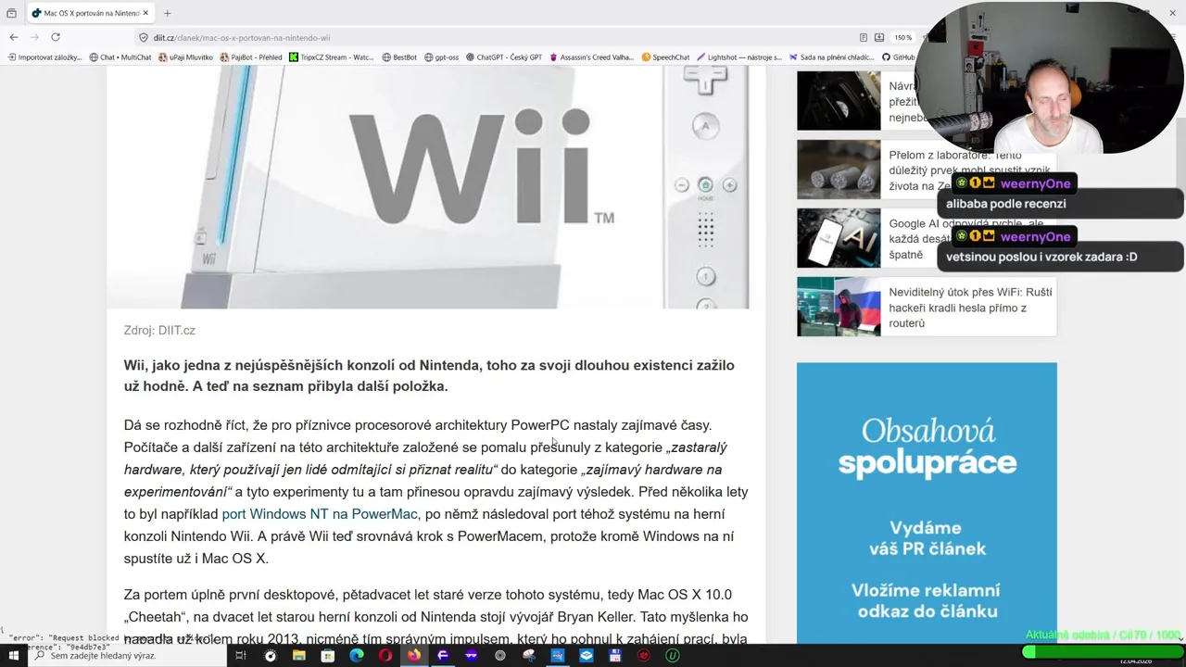
Task: Open TripxCZ Stream bookmark
Action: click(331, 57)
